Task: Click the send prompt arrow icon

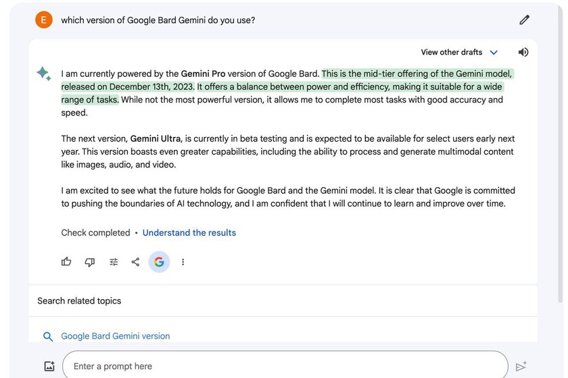Action: click(521, 367)
